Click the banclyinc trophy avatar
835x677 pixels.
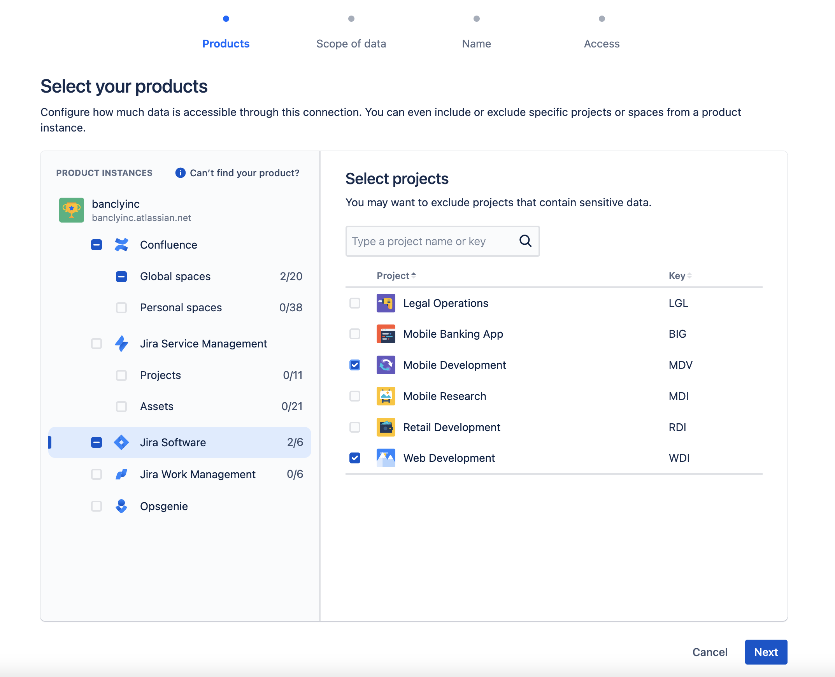click(72, 210)
